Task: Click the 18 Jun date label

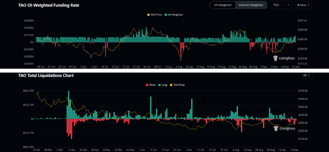Action: pyautogui.click(x=41, y=67)
